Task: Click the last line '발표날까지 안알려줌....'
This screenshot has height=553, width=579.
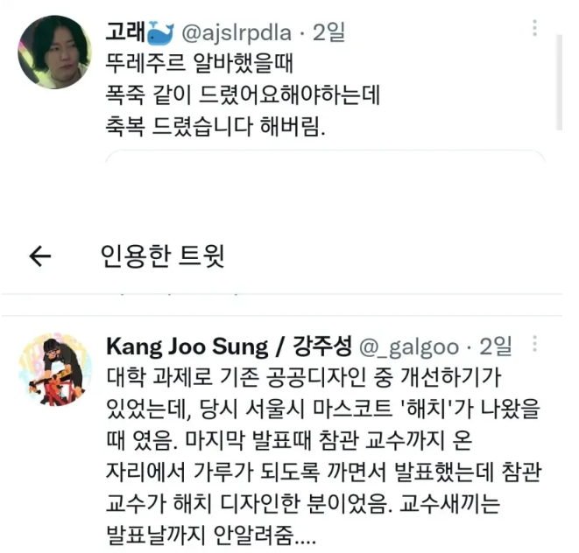Action: [211, 535]
